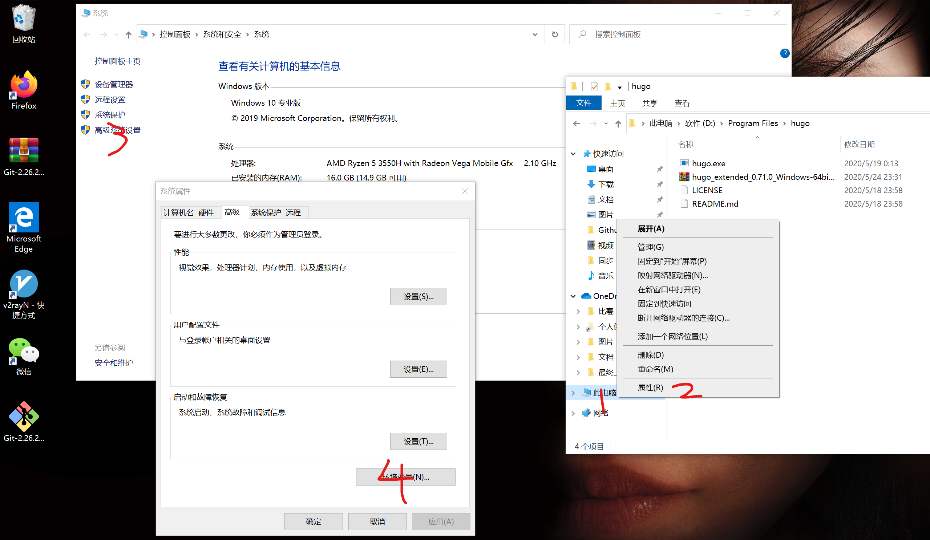The width and height of the screenshot is (930, 540).
Task: Click the 环境变量(N) button
Action: 405,476
